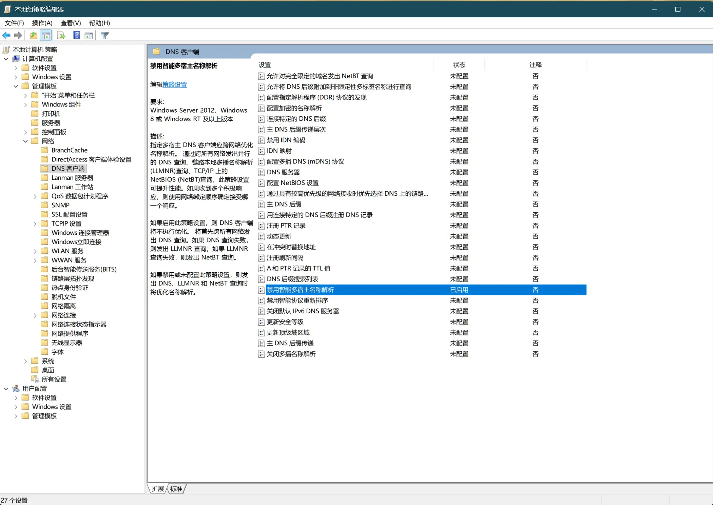This screenshot has width=713, height=505.
Task: Click the navigate forward arrow icon
Action: tap(17, 35)
